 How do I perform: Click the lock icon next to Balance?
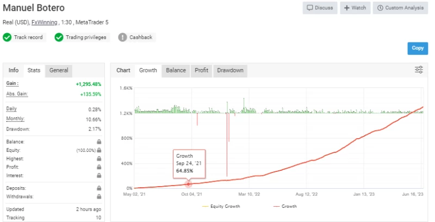coord(99,141)
